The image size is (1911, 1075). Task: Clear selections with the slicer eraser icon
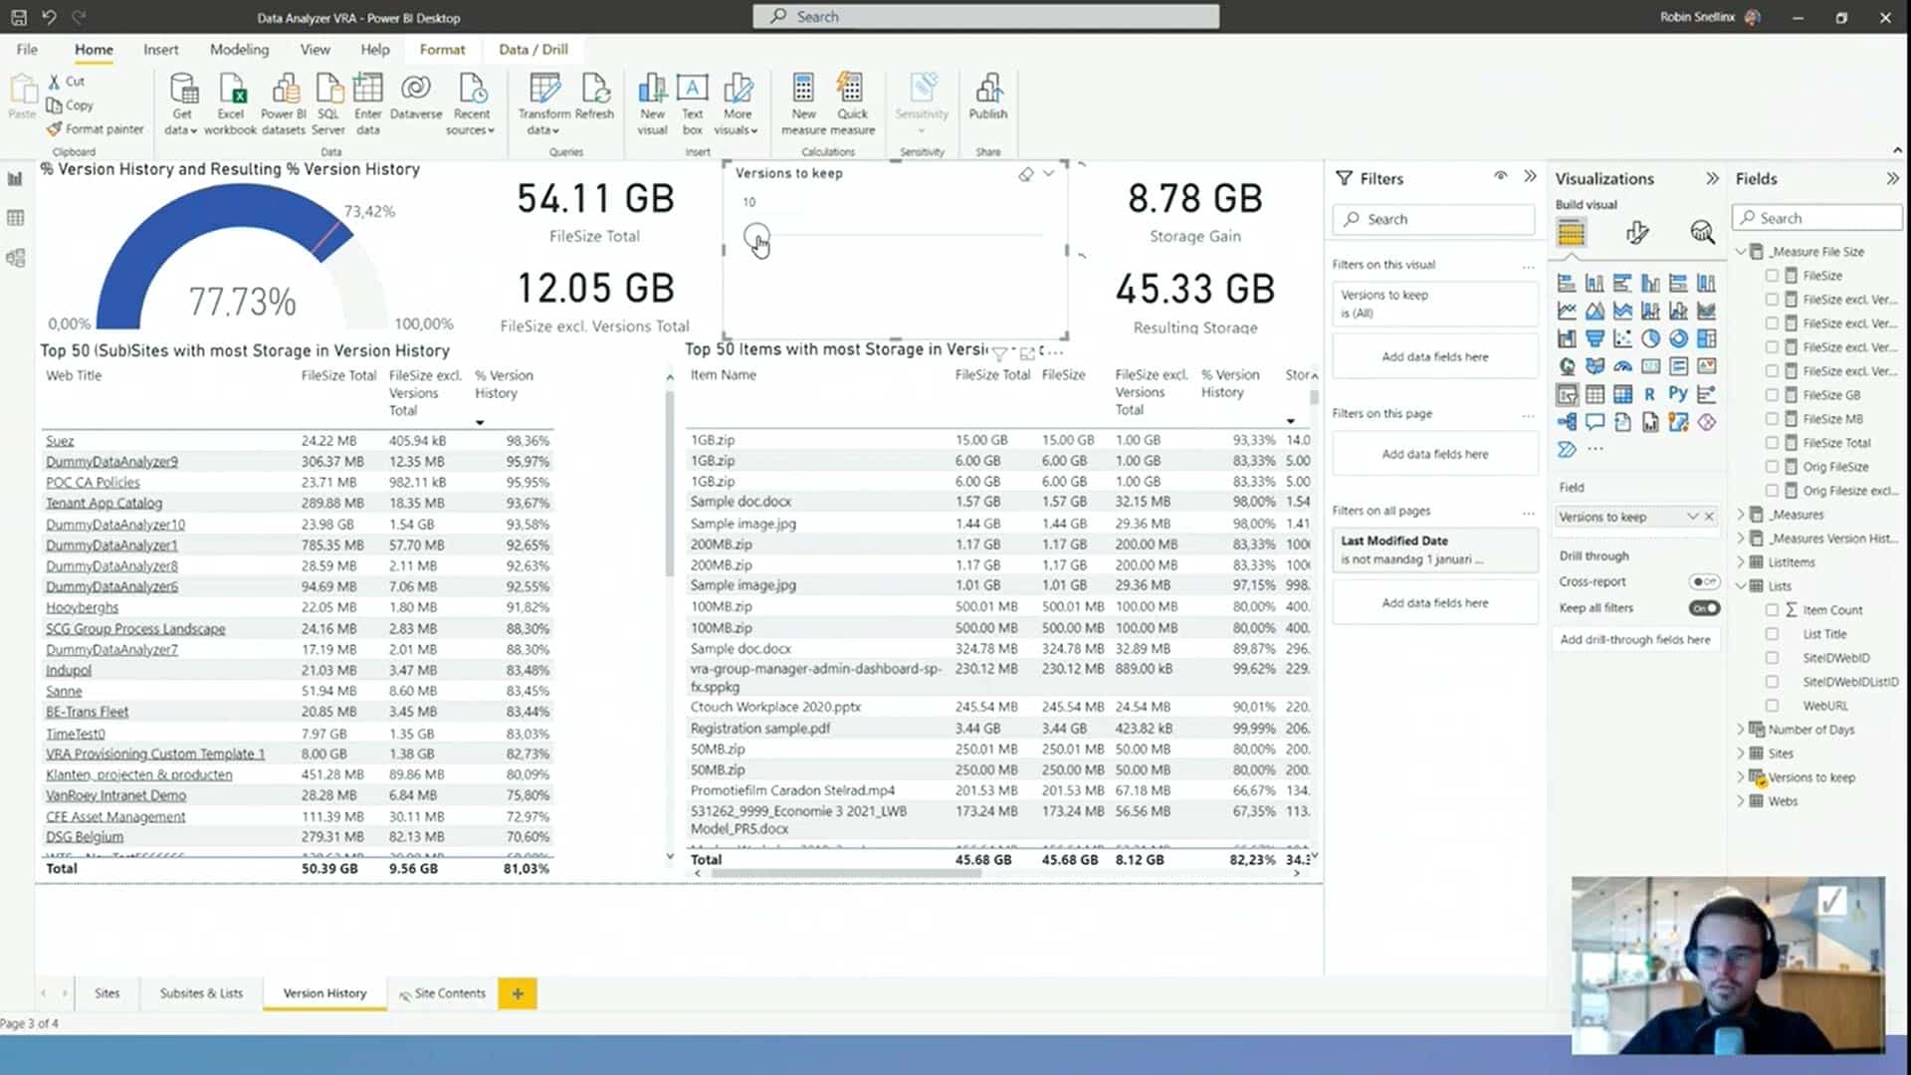[1025, 174]
